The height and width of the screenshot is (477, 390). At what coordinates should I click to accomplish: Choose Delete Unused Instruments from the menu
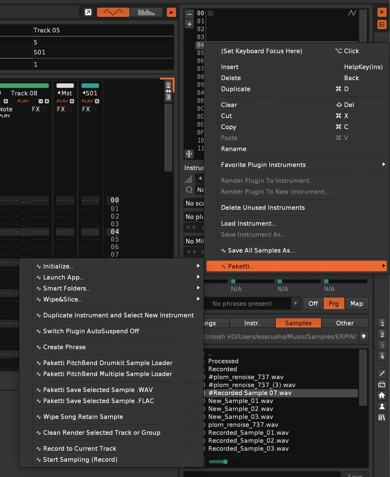point(263,208)
